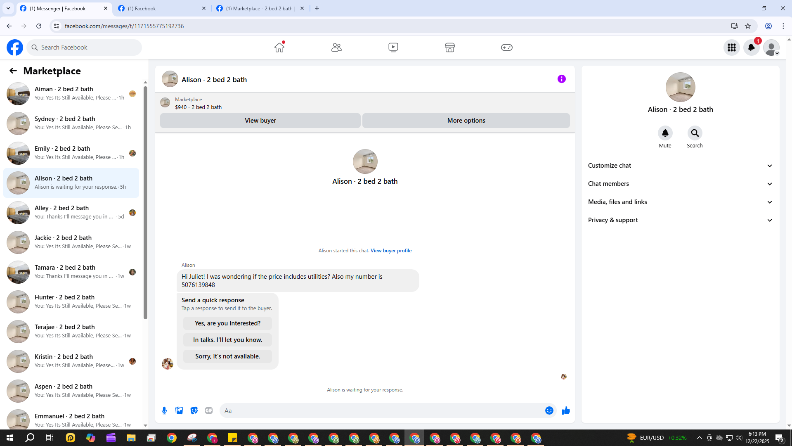Open the emoji picker in message box
The width and height of the screenshot is (792, 446).
[549, 410]
